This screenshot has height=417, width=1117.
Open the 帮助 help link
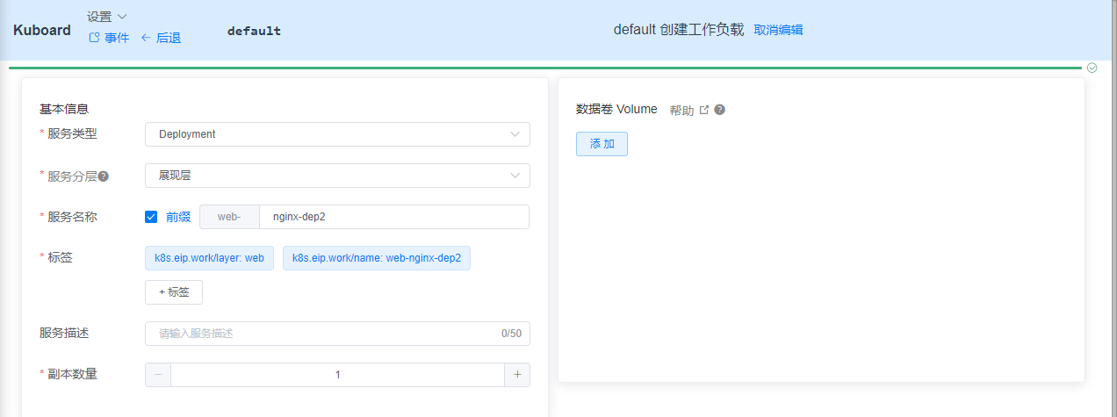point(681,111)
